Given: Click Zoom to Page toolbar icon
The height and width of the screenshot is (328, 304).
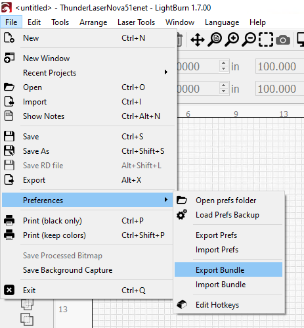Looking at the screenshot, I should click(x=215, y=39).
